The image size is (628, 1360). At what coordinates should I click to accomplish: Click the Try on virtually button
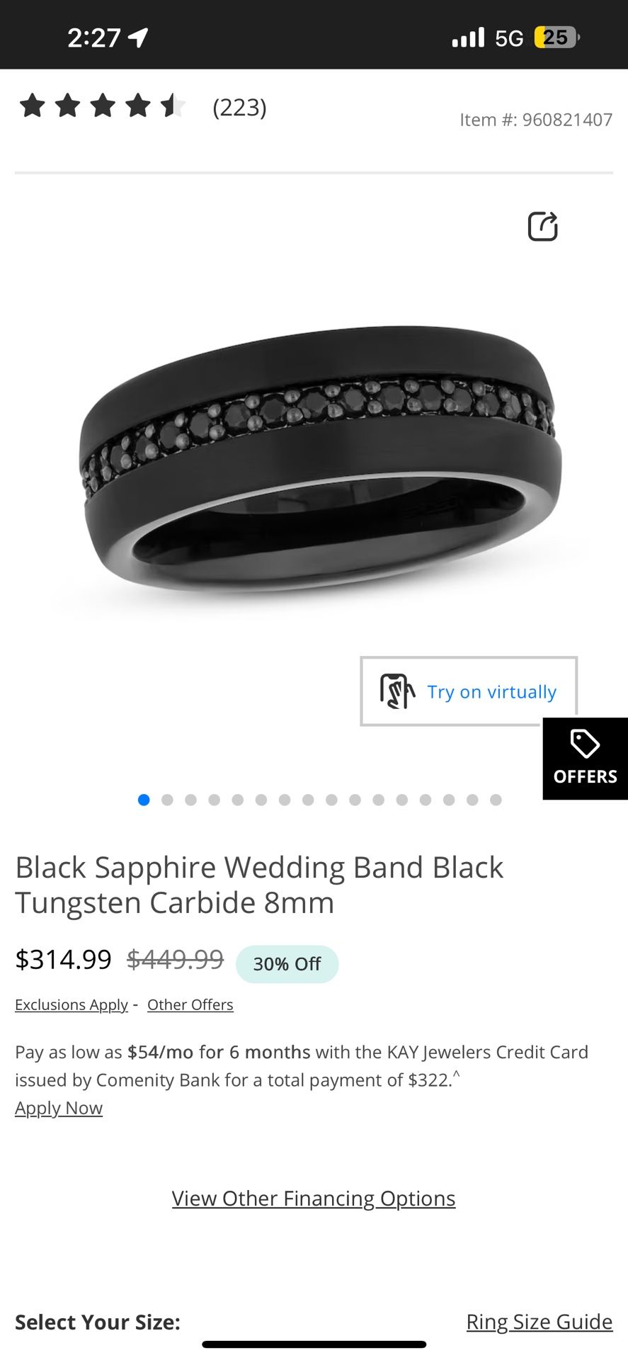469,691
